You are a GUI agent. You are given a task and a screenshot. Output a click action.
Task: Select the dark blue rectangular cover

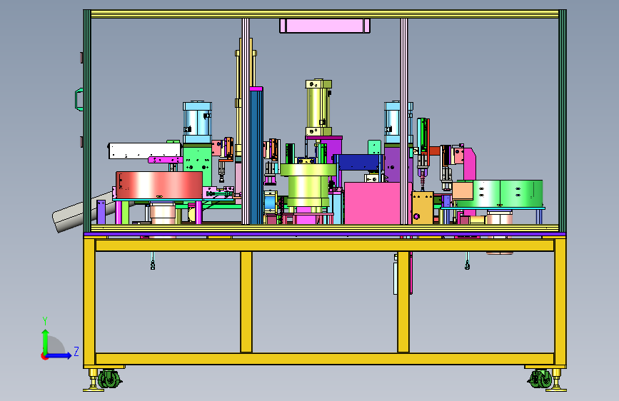[x=358, y=162]
